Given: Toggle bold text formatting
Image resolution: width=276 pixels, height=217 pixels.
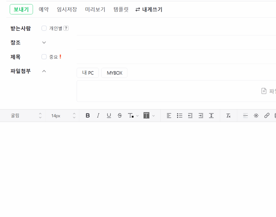Looking at the screenshot, I should click(x=88, y=115).
